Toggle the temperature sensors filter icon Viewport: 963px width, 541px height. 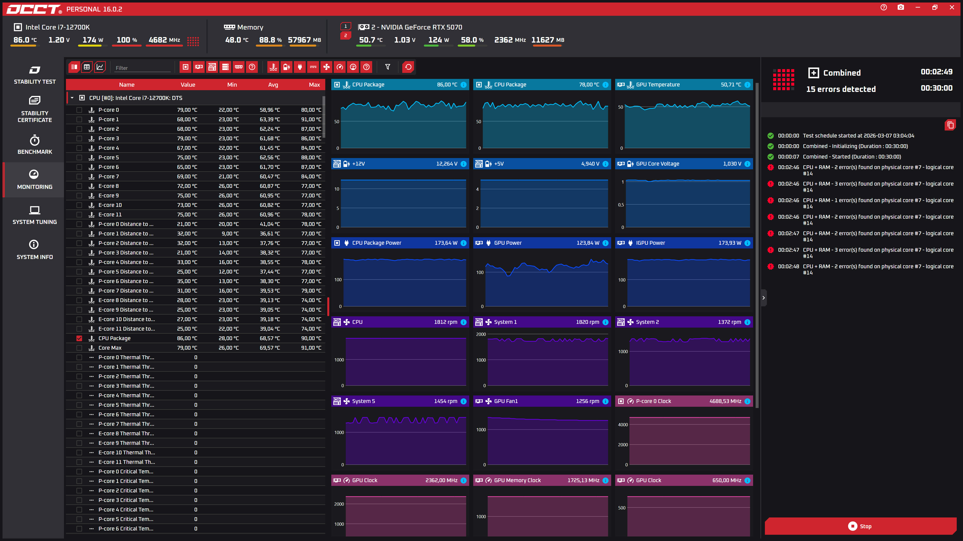pyautogui.click(x=273, y=67)
